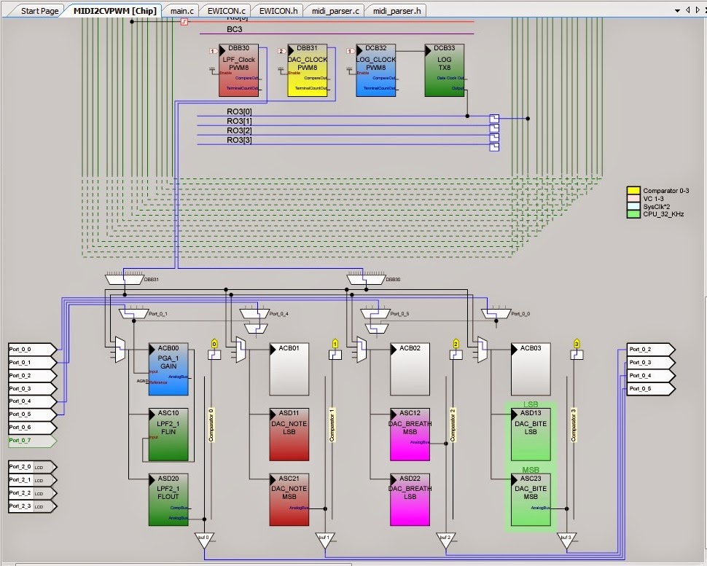The width and height of the screenshot is (707, 566).
Task: Select the DAC_BREATH LSB block ASD22
Action: [410, 499]
